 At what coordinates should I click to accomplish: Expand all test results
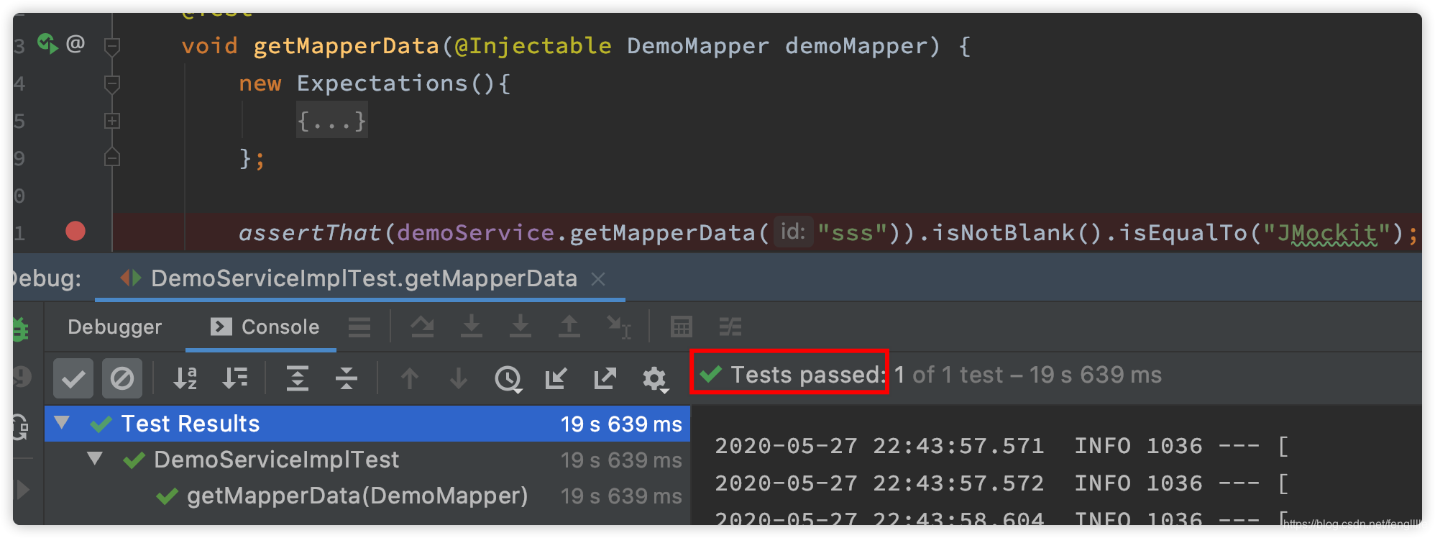click(297, 378)
